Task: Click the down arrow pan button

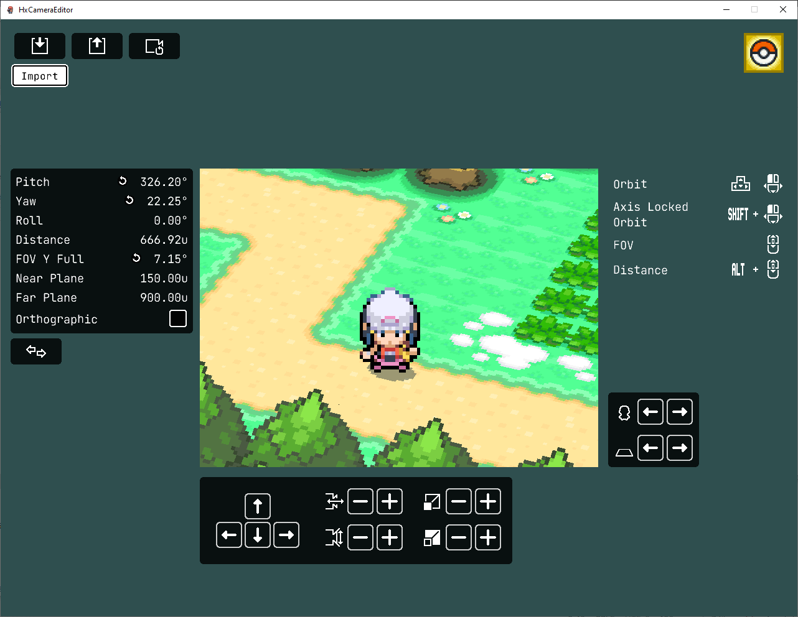Action: [258, 535]
